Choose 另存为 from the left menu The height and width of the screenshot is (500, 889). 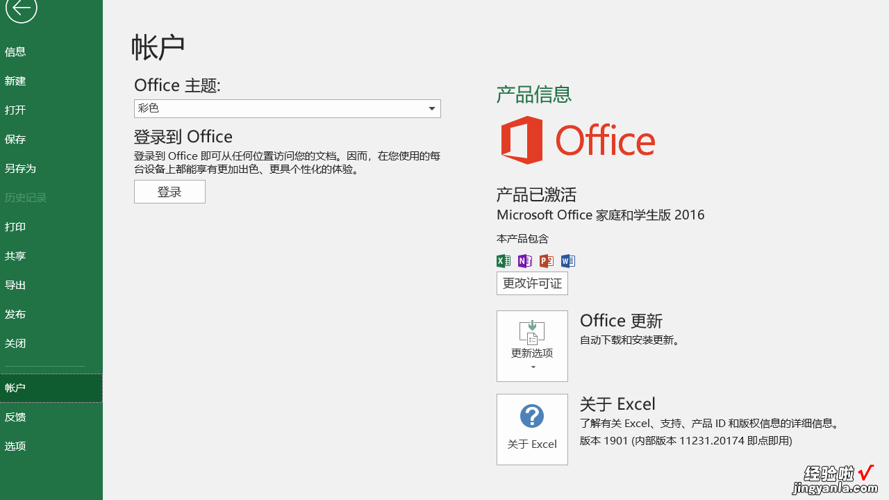[x=51, y=168]
